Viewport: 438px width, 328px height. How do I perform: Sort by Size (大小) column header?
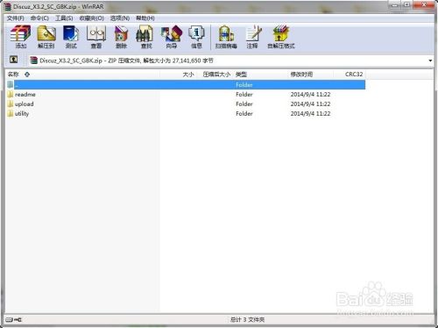coord(179,75)
